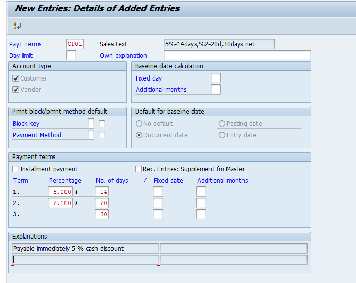
Task: Click the second explanation row left field
Action: pyautogui.click(x=85, y=260)
